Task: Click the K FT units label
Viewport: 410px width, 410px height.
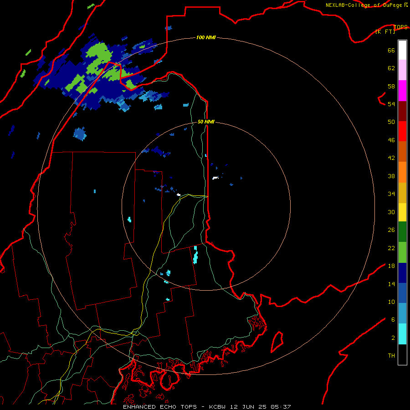Action: pyautogui.click(x=385, y=31)
